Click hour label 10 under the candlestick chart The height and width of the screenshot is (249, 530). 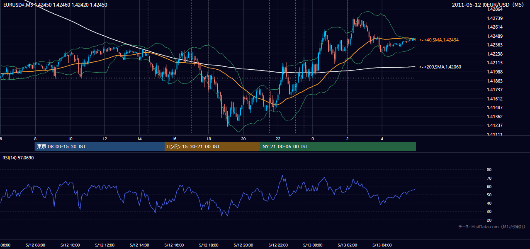click(x=70, y=139)
